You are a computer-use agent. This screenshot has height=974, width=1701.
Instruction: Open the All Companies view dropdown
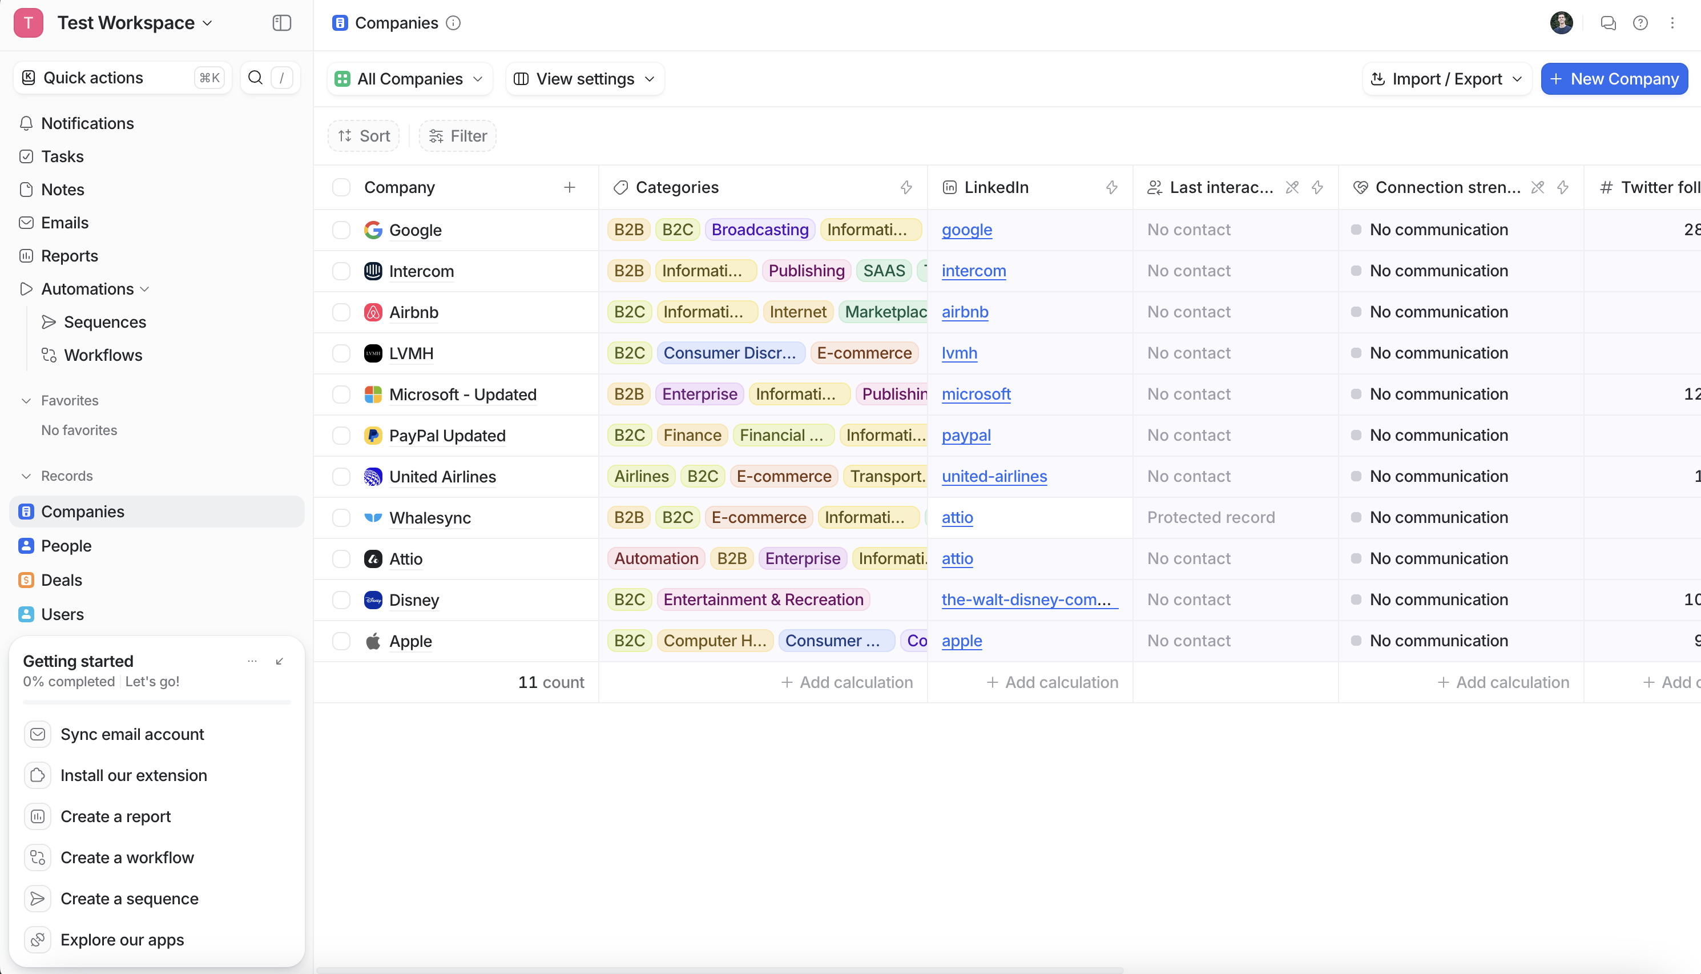coord(410,79)
